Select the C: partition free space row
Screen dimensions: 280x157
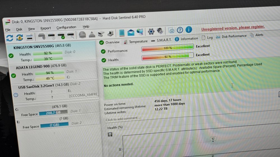(x=57, y=110)
